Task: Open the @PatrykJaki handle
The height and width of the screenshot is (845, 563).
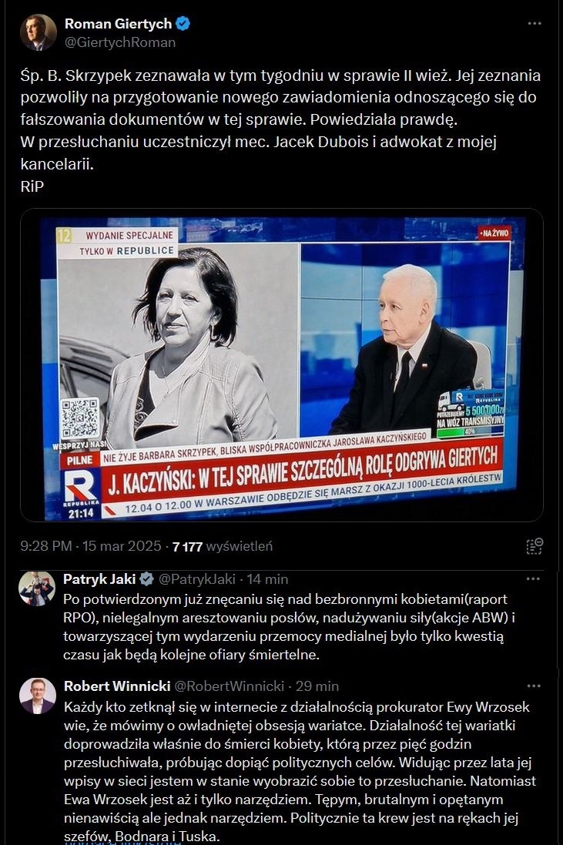Action: coord(196,578)
